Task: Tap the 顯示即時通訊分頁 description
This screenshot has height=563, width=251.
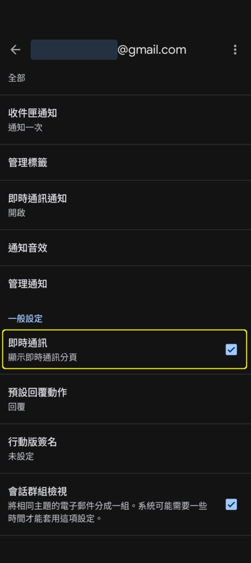Action: pos(43,358)
